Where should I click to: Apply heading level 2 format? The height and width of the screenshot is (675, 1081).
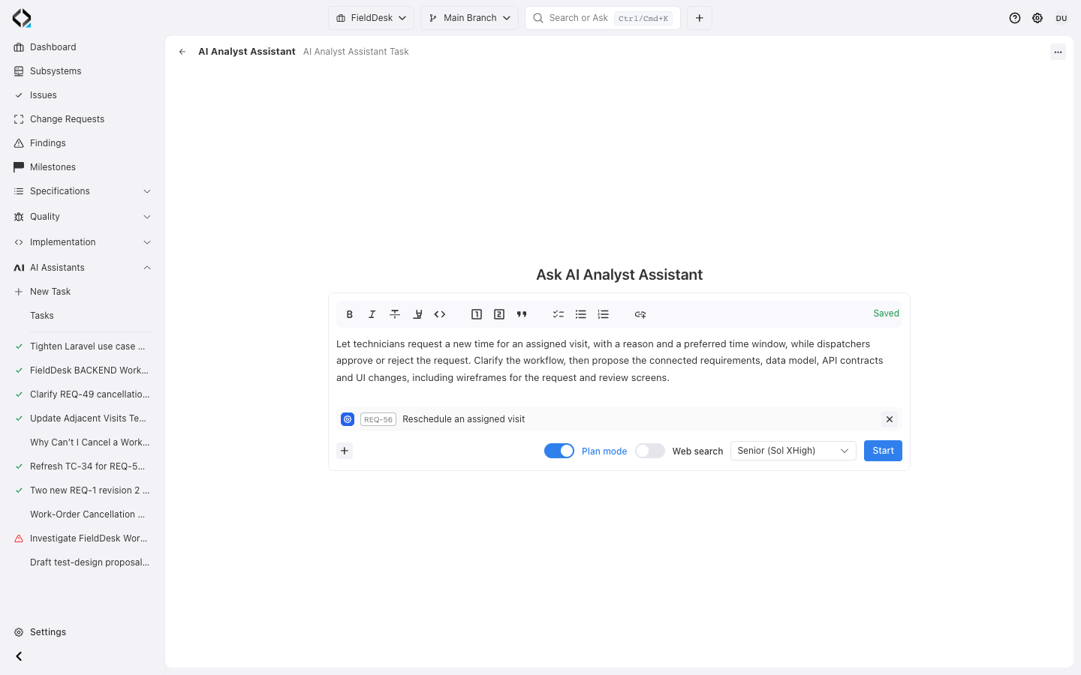[x=499, y=314]
